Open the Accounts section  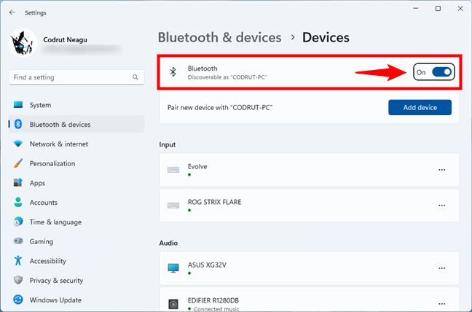(76, 203)
